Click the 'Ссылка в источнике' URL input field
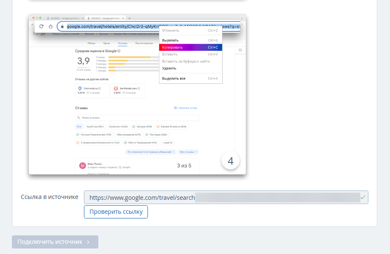390x254 pixels. point(226,197)
